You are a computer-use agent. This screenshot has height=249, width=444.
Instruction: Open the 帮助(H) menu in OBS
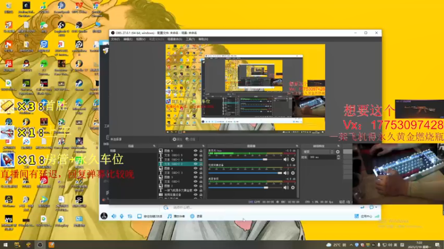point(203,39)
